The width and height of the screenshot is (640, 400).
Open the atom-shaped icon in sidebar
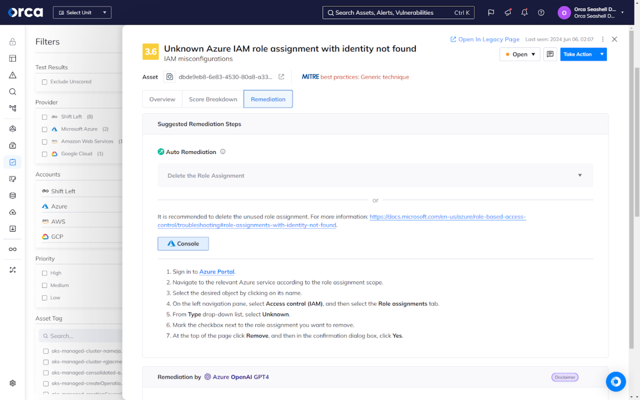(12, 129)
